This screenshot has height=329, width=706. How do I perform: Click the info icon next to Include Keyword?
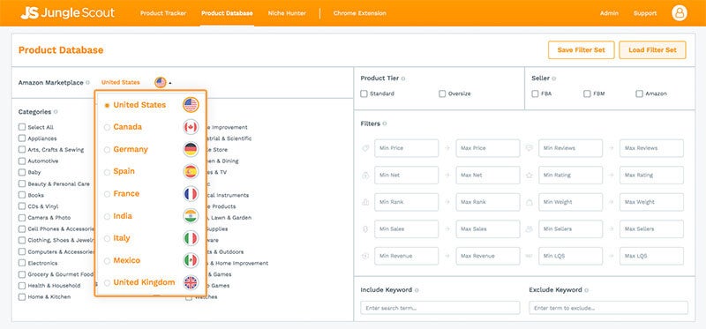pyautogui.click(x=417, y=290)
